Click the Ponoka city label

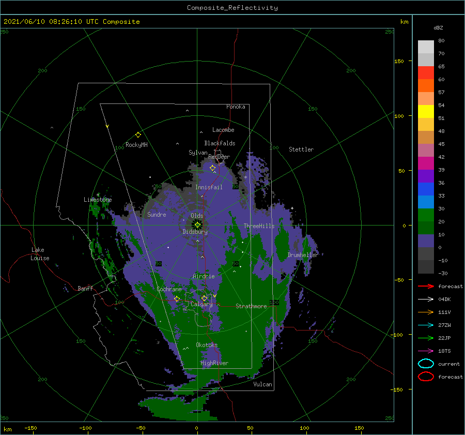point(236,107)
